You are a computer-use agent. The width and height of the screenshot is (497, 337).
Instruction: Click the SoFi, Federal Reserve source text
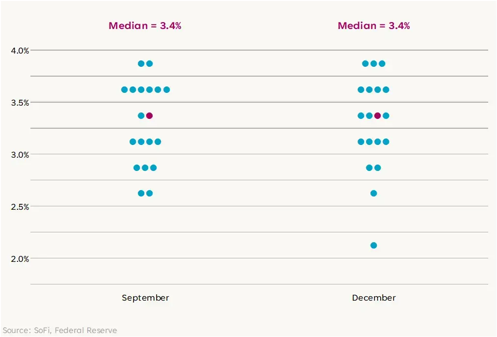(60, 330)
